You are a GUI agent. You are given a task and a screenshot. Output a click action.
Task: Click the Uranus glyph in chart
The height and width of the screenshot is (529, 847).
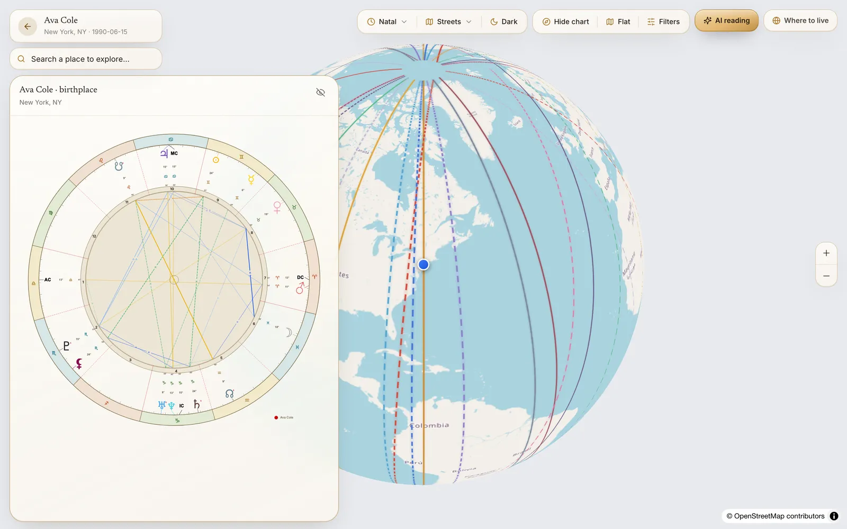point(162,405)
